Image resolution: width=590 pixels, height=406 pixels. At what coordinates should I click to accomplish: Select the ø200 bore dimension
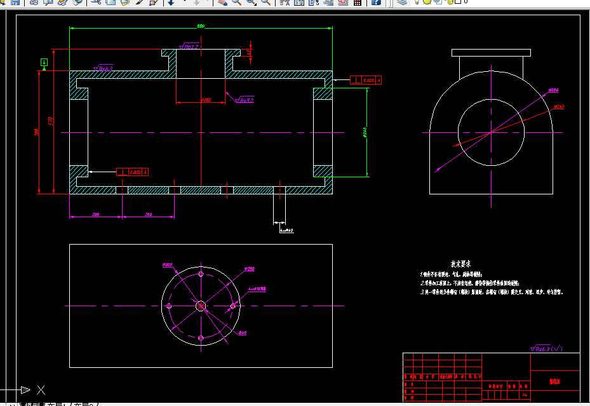[206, 100]
